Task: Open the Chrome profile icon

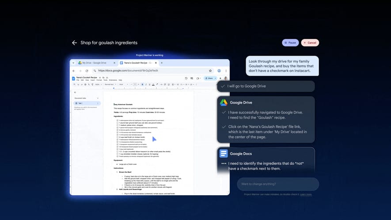Action: (219, 71)
